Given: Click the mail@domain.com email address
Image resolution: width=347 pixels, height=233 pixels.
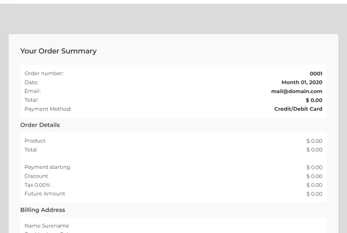Looking at the screenshot, I should click(x=297, y=91).
